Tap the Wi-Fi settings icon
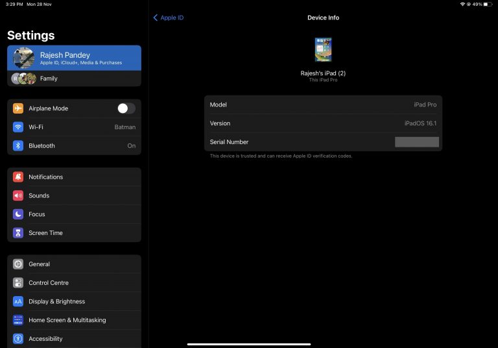 [18, 127]
